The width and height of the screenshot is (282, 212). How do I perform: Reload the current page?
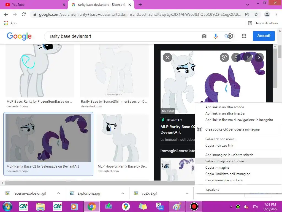pyautogui.click(x=24, y=14)
